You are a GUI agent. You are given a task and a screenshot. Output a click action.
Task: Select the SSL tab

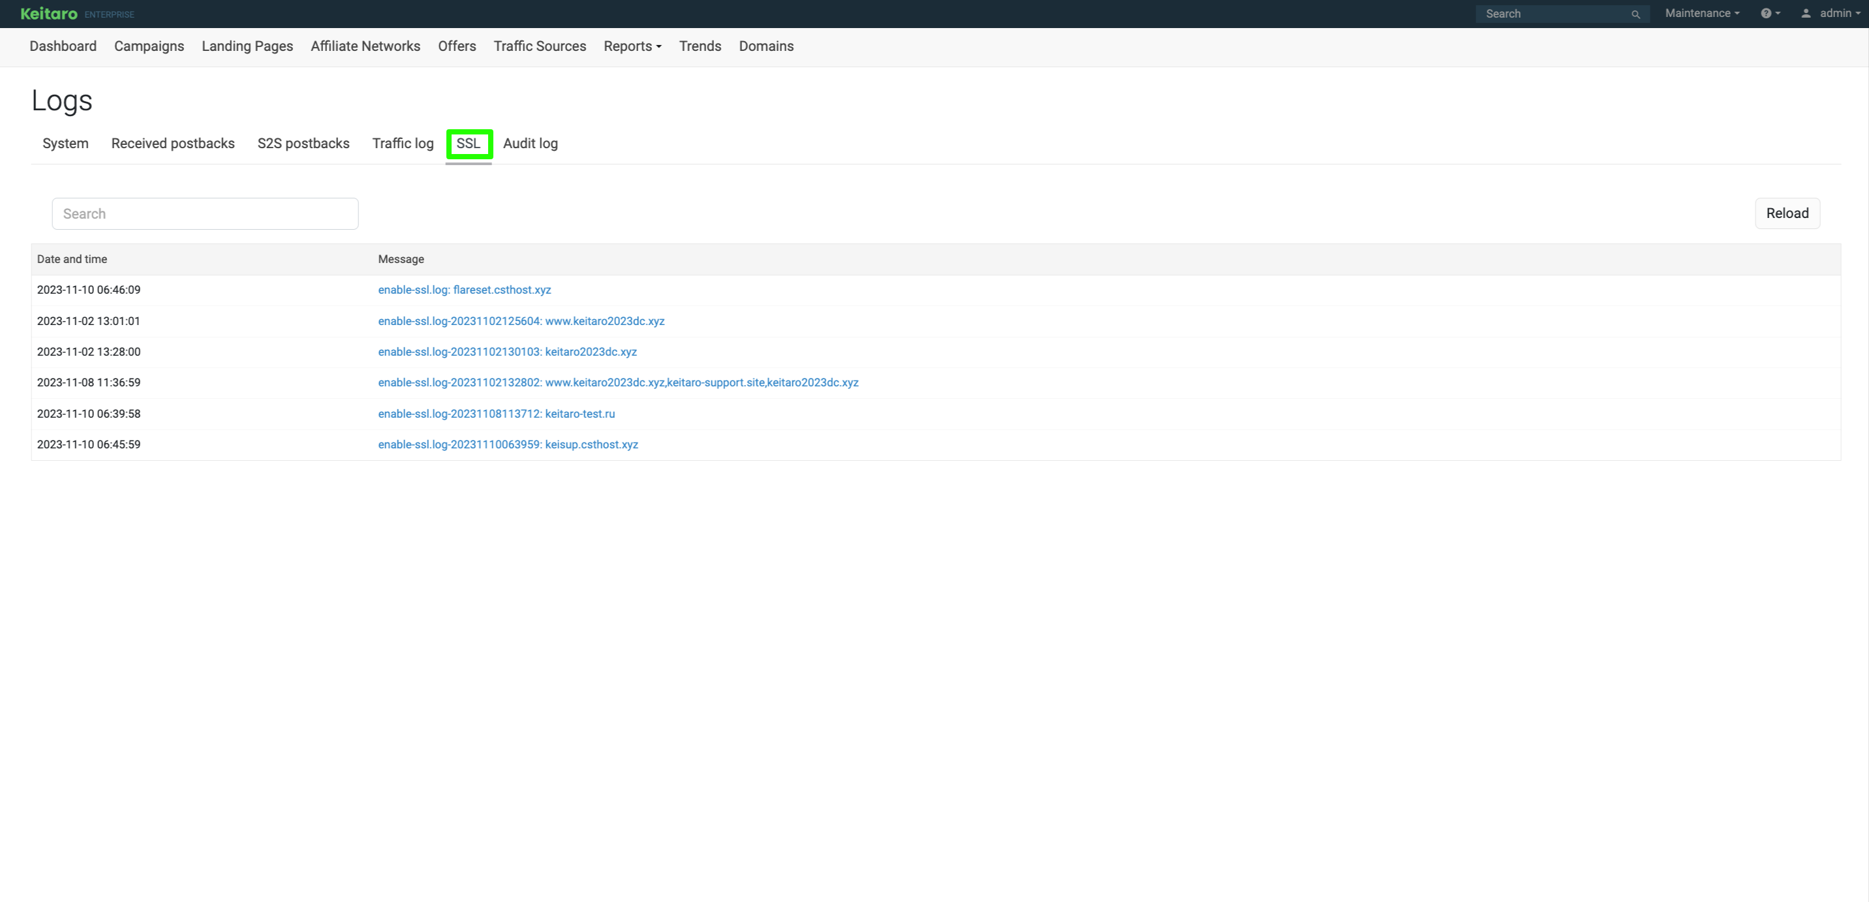click(x=469, y=144)
